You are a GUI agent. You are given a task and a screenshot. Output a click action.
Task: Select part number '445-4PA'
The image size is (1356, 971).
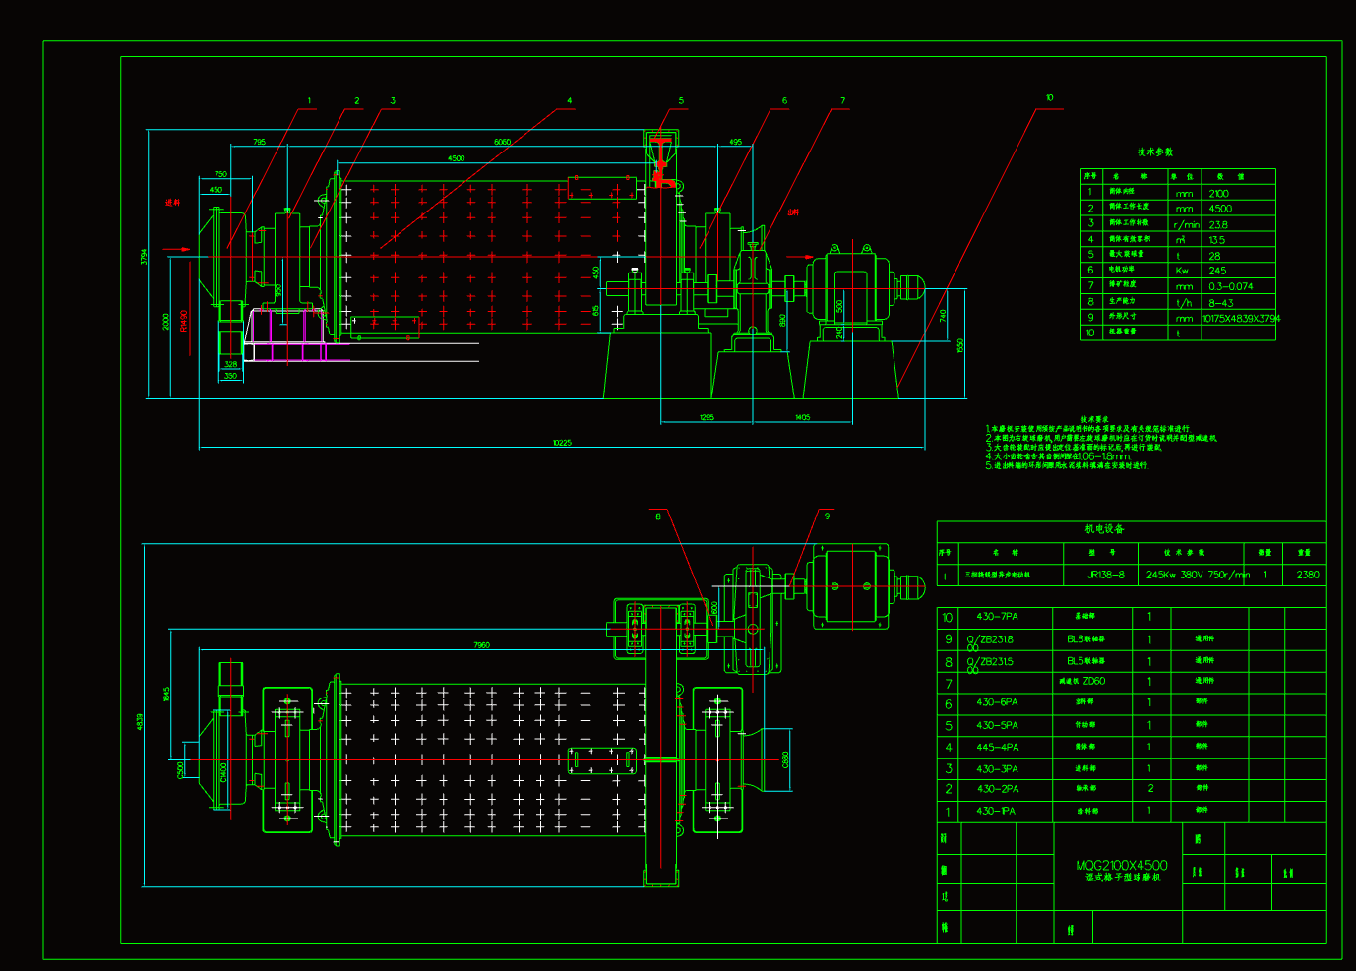click(997, 747)
